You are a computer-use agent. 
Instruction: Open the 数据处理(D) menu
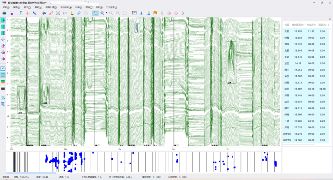[51, 7]
